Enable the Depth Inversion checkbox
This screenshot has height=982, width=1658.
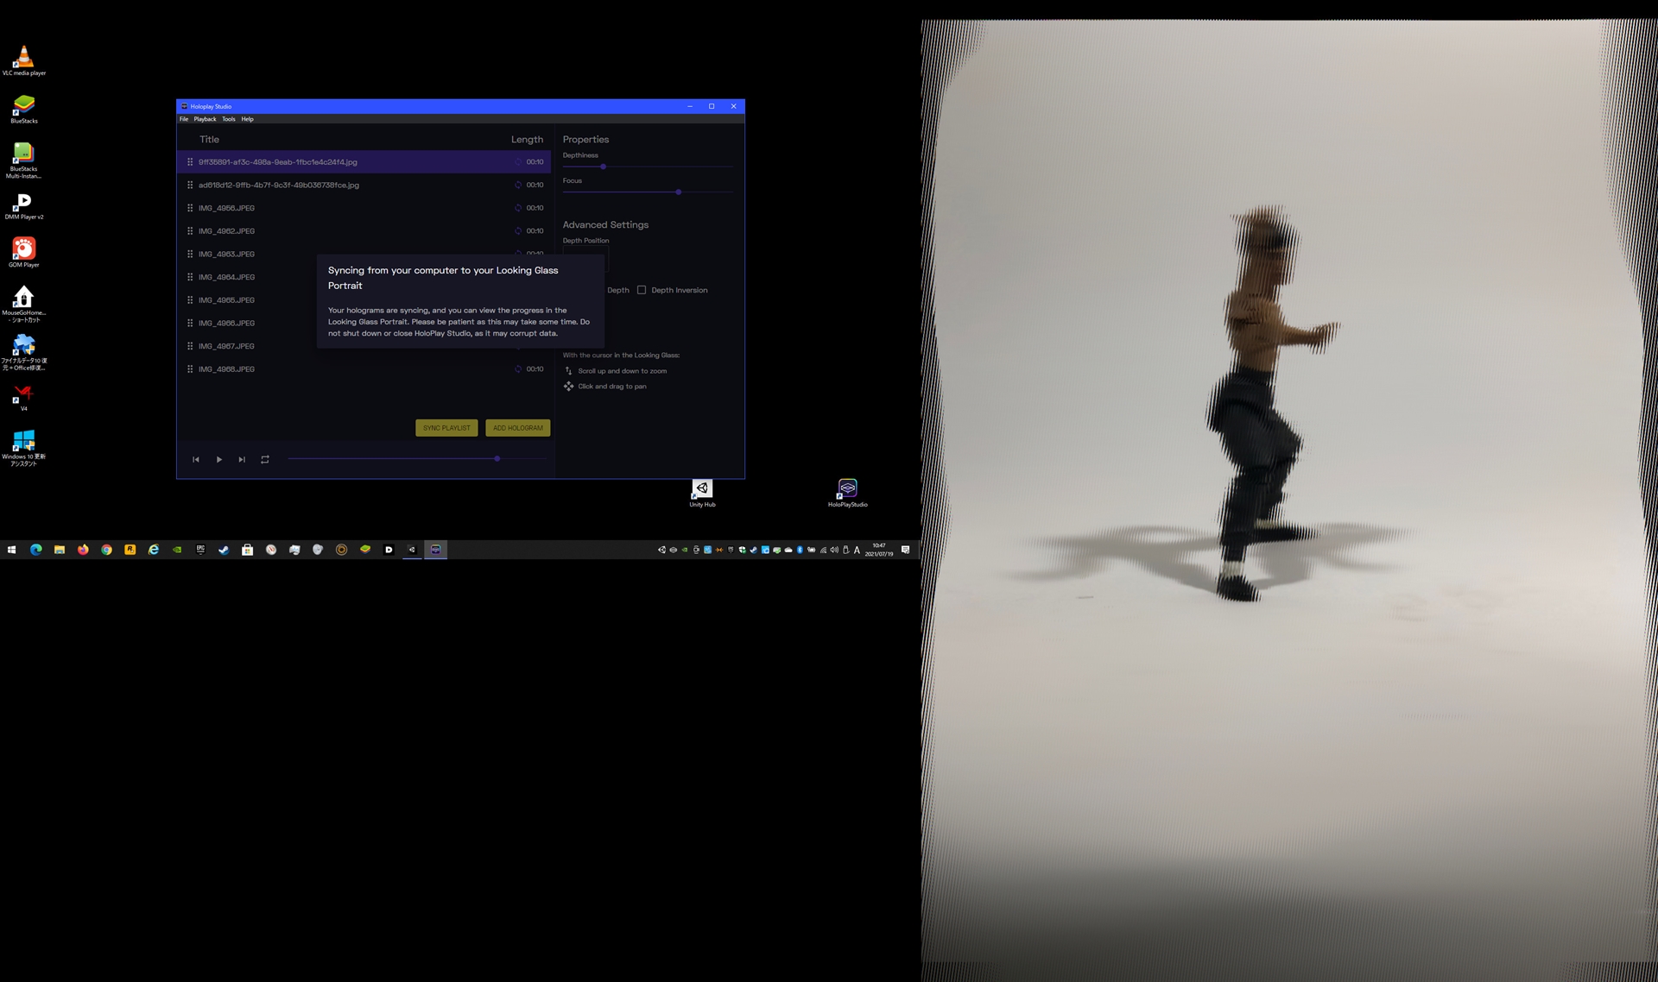pyautogui.click(x=642, y=290)
